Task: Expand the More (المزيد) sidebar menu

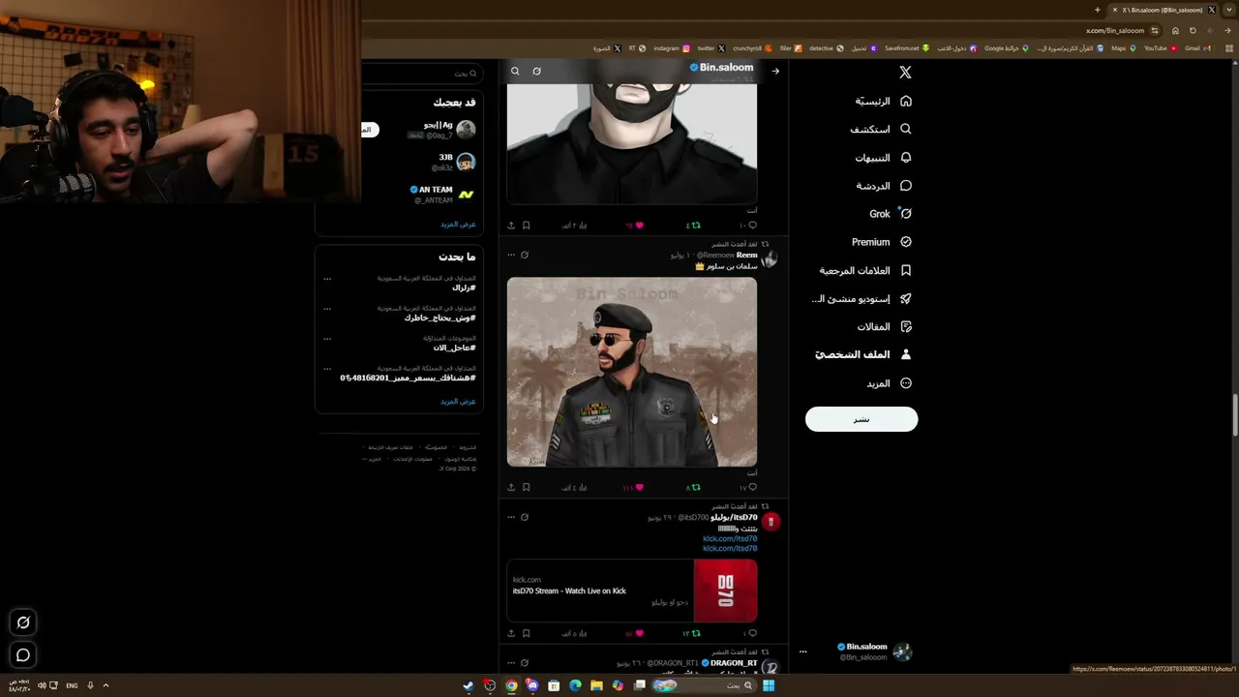Action: (890, 383)
